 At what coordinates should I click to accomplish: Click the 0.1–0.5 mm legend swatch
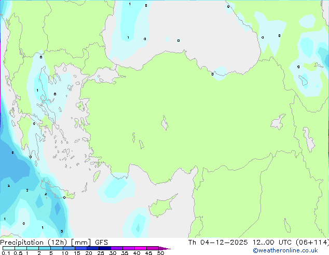point(9,248)
